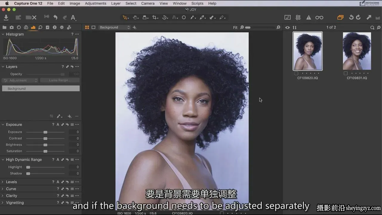Open the Metadata info tool tab
This screenshot has width=382, height=215.
[55, 27]
